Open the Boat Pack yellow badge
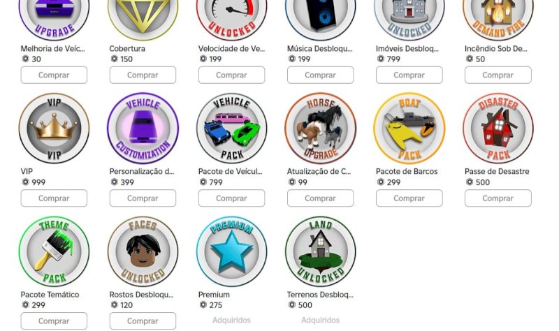 tap(409, 128)
